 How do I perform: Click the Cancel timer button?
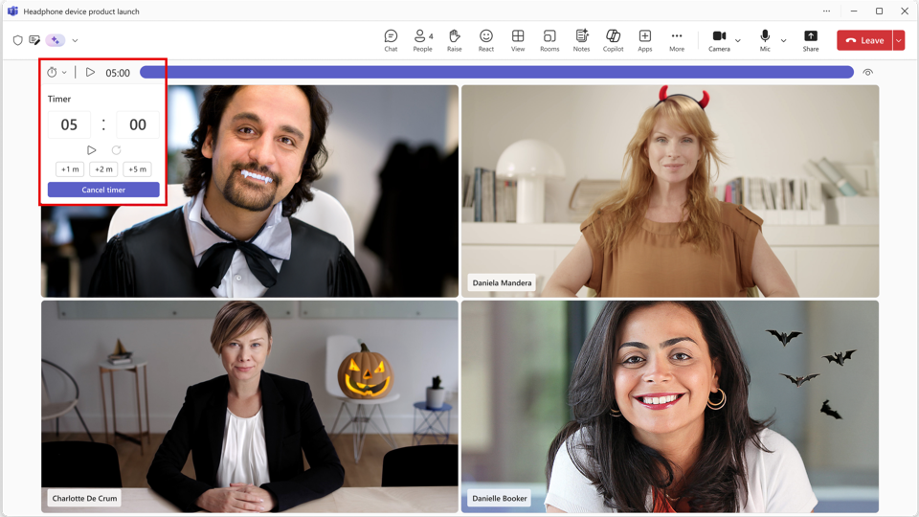[103, 190]
